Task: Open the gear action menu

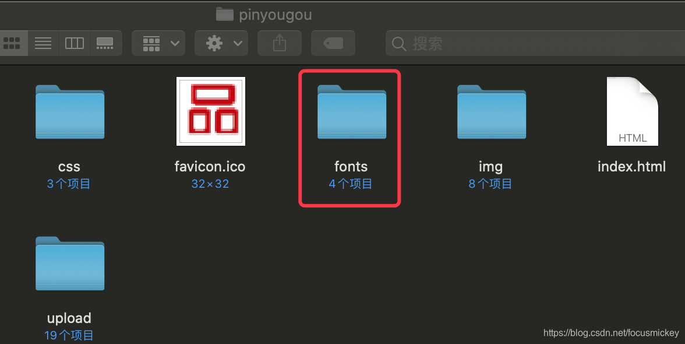Action: pos(221,43)
